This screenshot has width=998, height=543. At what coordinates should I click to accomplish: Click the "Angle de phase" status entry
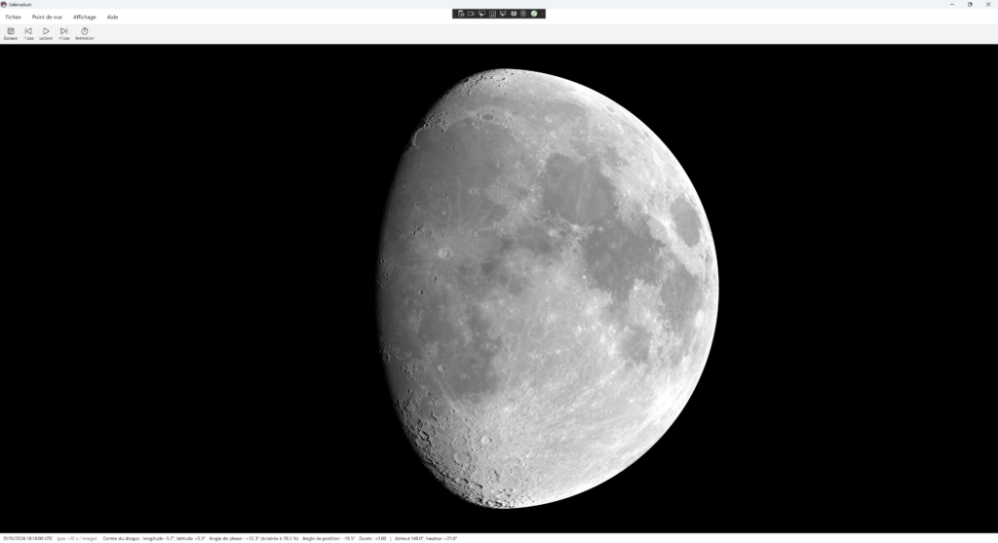coord(253,538)
